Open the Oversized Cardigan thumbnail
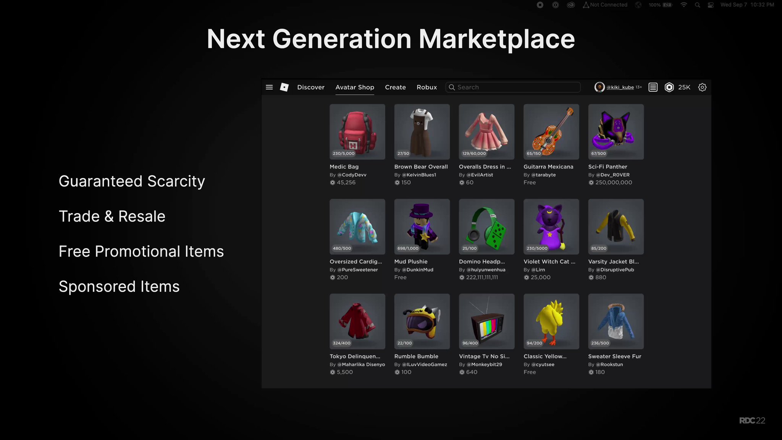 (x=357, y=226)
